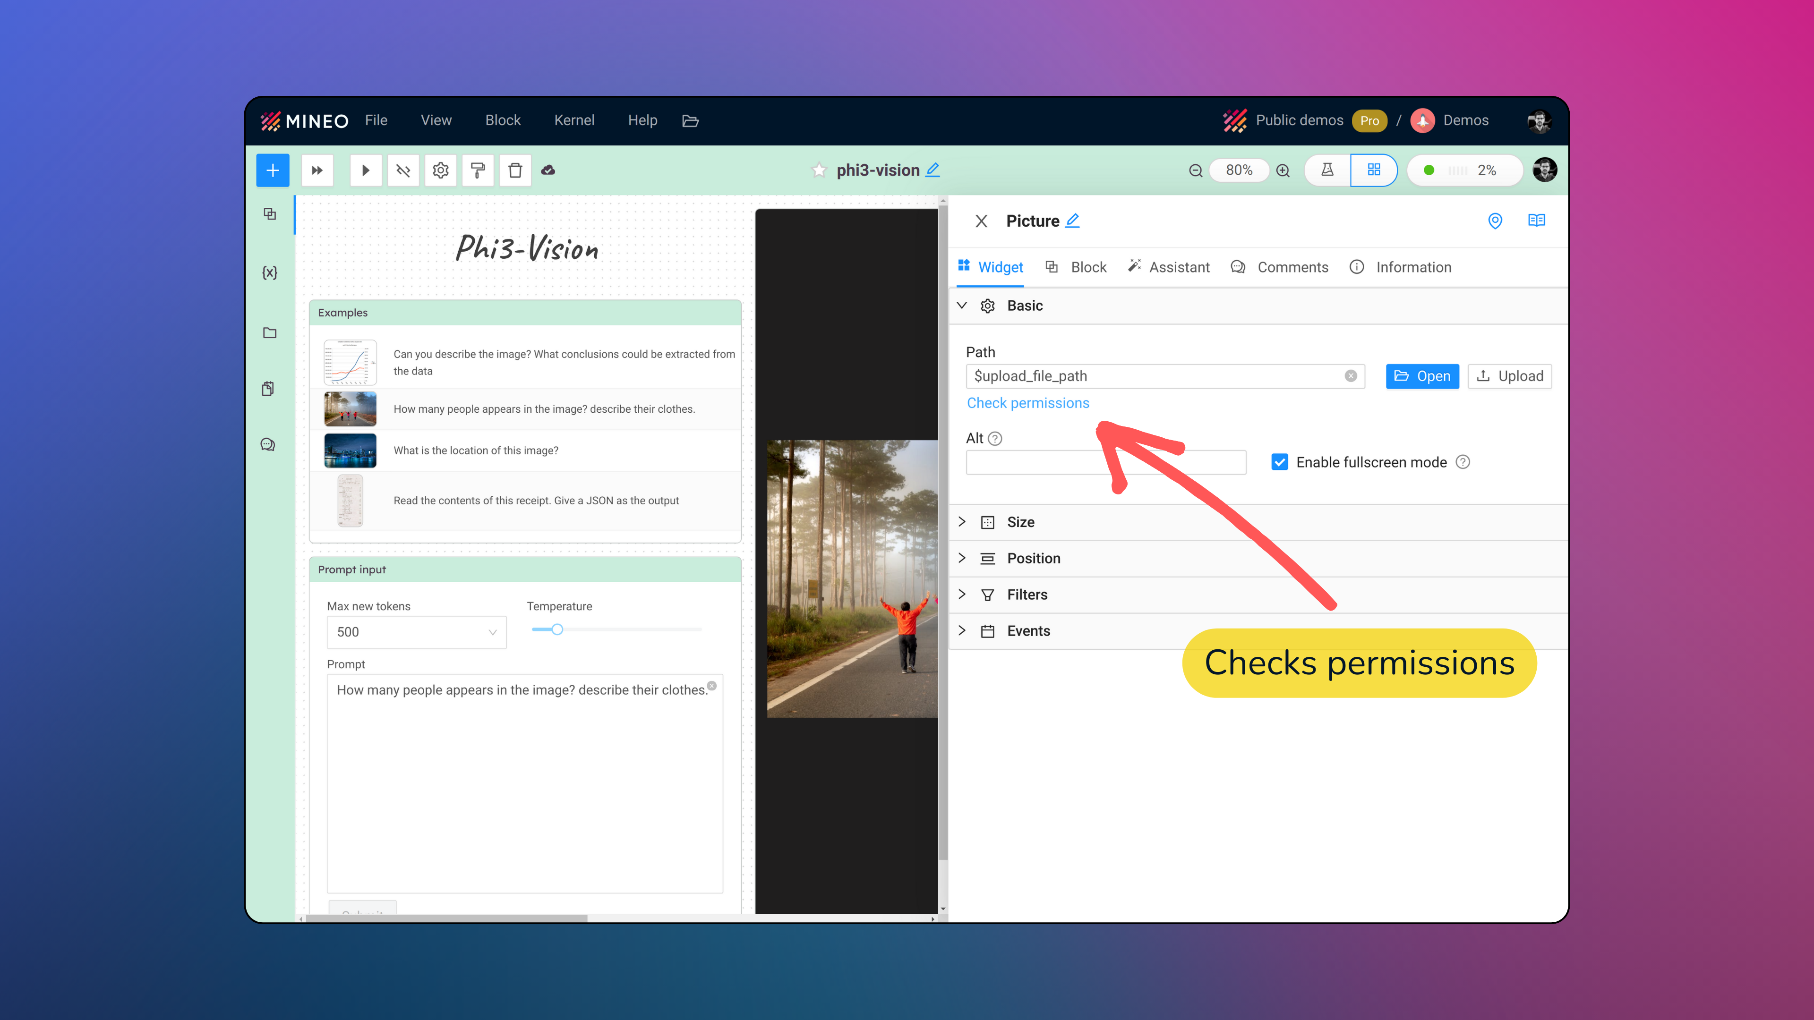Click help icon beside fullscreen mode
Image resolution: width=1814 pixels, height=1020 pixels.
click(x=1463, y=462)
